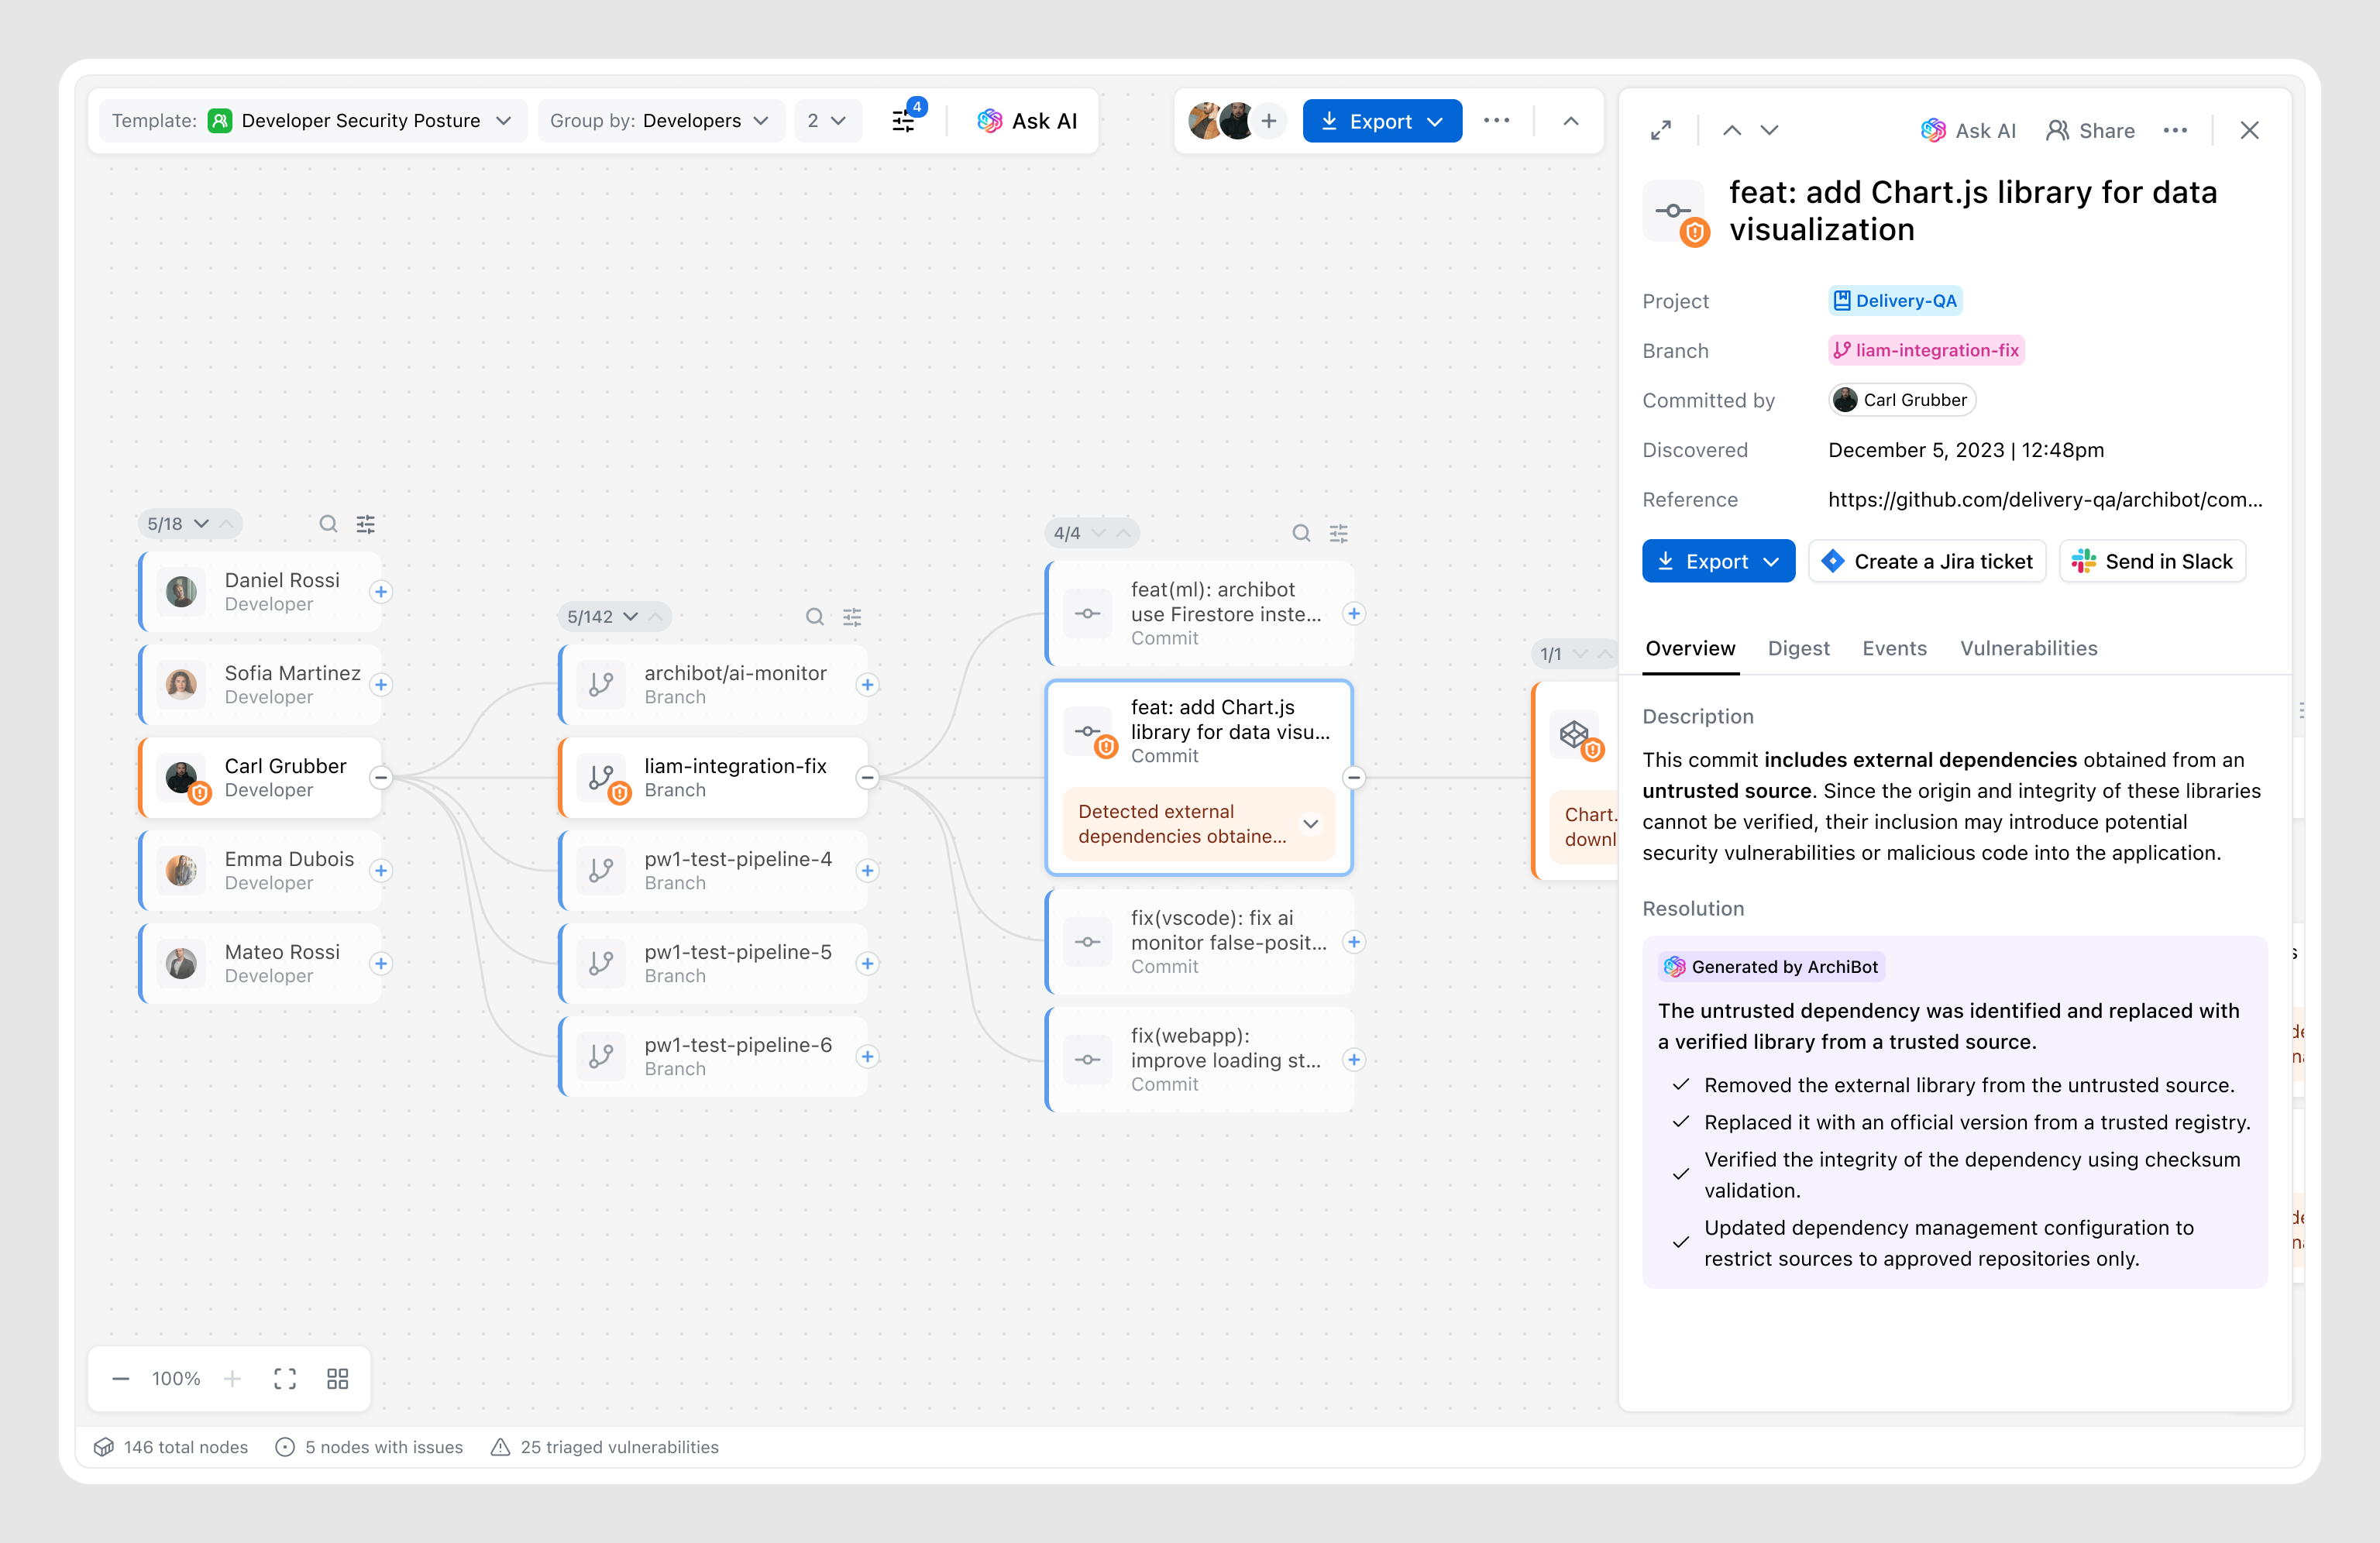This screenshot has height=1543, width=2380.
Task: Collapse liam-integration-fix branch node
Action: click(x=867, y=777)
